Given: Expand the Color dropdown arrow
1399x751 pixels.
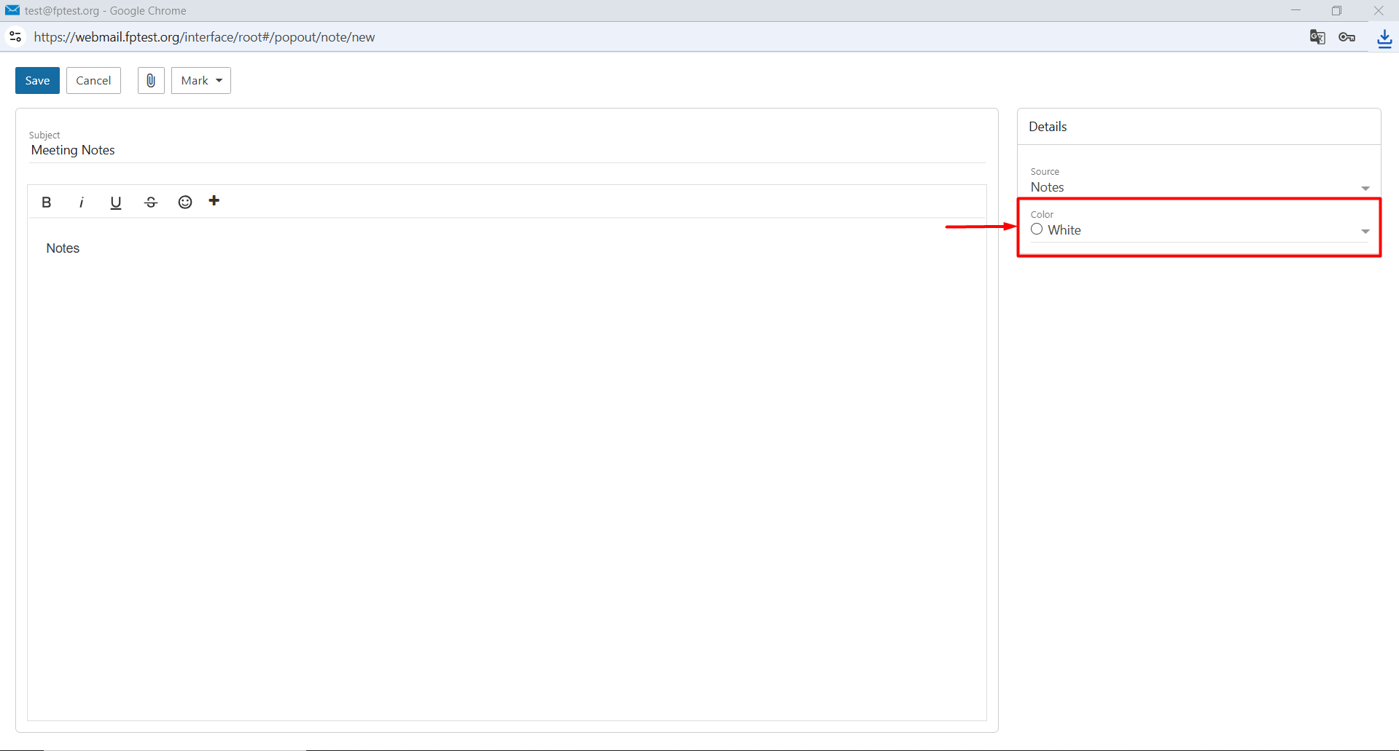Looking at the screenshot, I should [x=1365, y=232].
